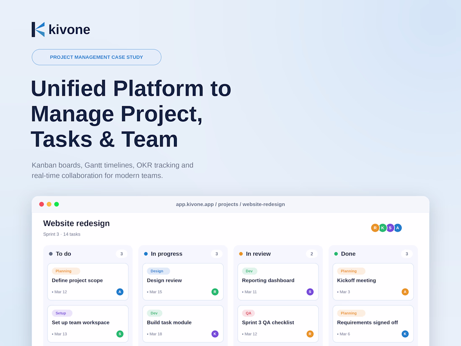The height and width of the screenshot is (346, 461).
Task: Click assignee avatar on Kickoff meeting card
Action: 405,292
